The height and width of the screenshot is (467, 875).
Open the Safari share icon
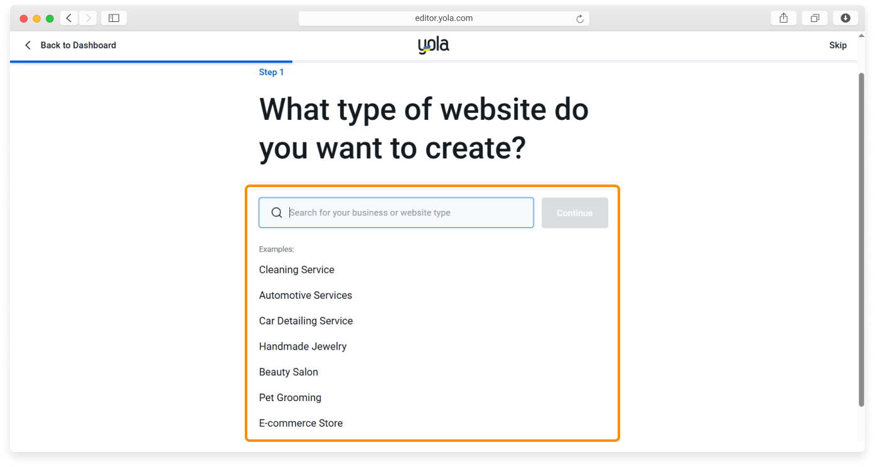[783, 18]
